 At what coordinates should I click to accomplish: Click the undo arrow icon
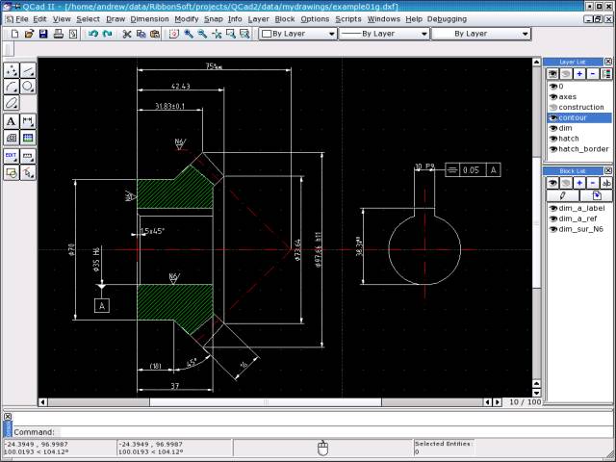click(x=93, y=34)
